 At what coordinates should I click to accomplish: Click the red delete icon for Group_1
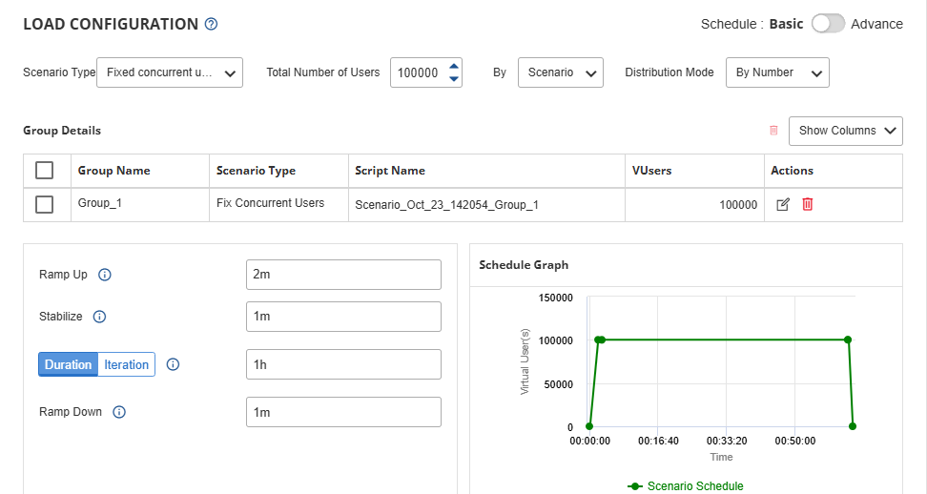[x=808, y=204]
